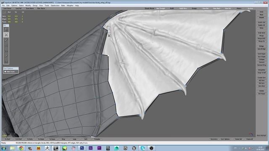Open Skype from the taskbar
The width and height of the screenshot is (269, 151).
142,148
